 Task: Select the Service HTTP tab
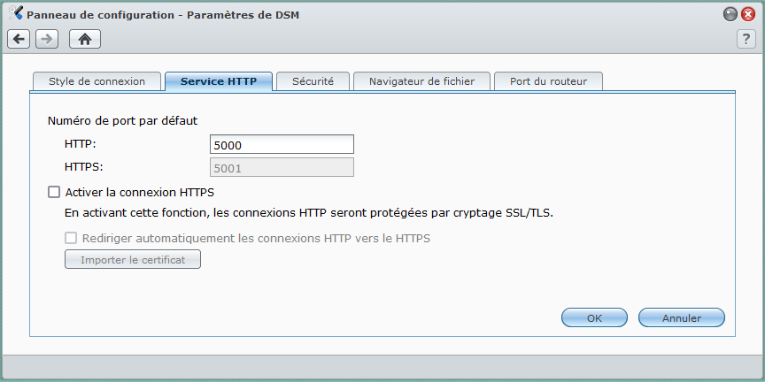(219, 81)
